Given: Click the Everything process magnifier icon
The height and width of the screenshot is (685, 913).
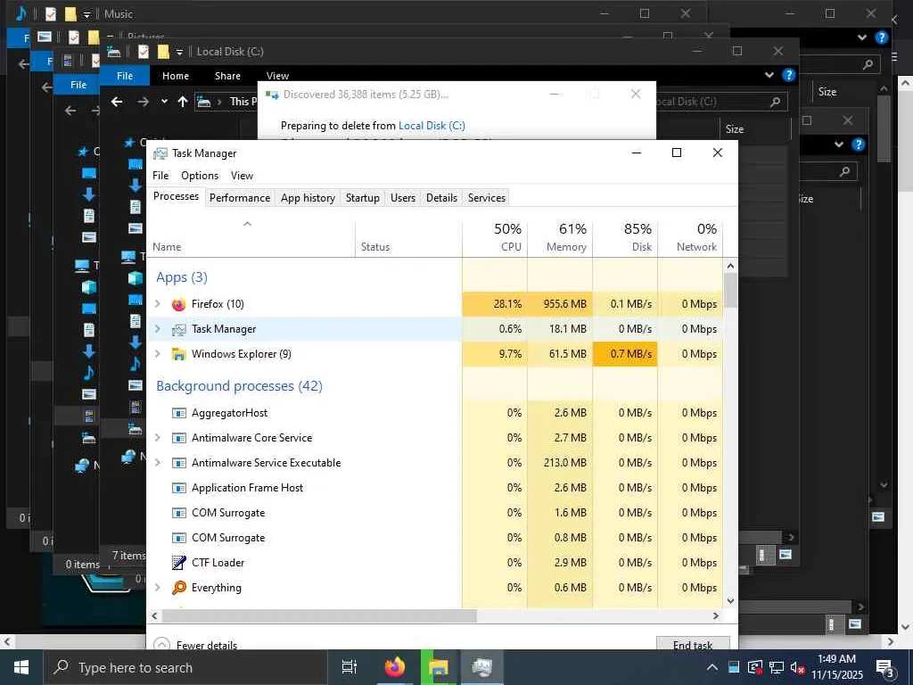Looking at the screenshot, I should point(178,588).
